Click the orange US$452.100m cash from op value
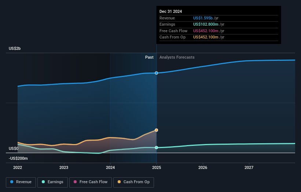 click(206, 37)
